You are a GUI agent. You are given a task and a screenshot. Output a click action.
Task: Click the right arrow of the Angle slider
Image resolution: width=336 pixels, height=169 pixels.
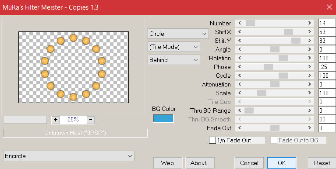coord(310,49)
